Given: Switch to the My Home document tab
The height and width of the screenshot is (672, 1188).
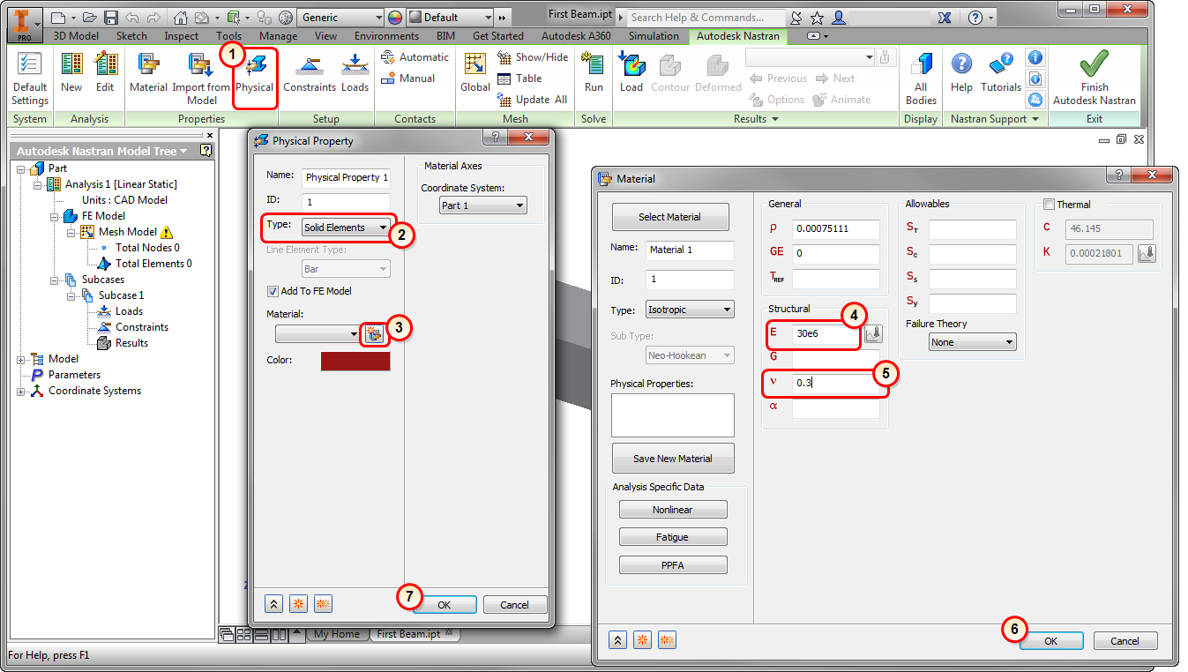Looking at the screenshot, I should [x=337, y=634].
